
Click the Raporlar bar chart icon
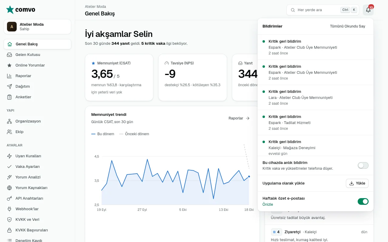[9, 76]
